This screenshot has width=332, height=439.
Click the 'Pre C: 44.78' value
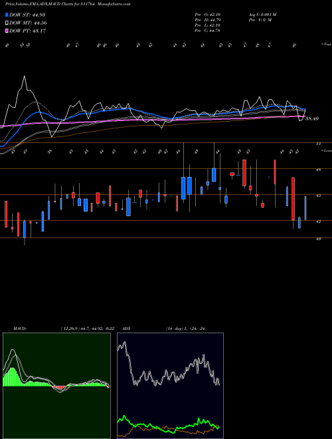[207, 31]
